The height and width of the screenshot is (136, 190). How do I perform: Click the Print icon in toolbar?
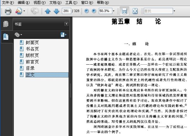(x=8, y=11)
